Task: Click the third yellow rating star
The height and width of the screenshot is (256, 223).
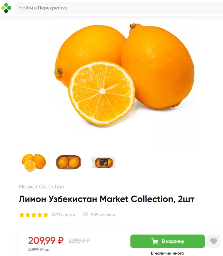Action: (x=34, y=215)
